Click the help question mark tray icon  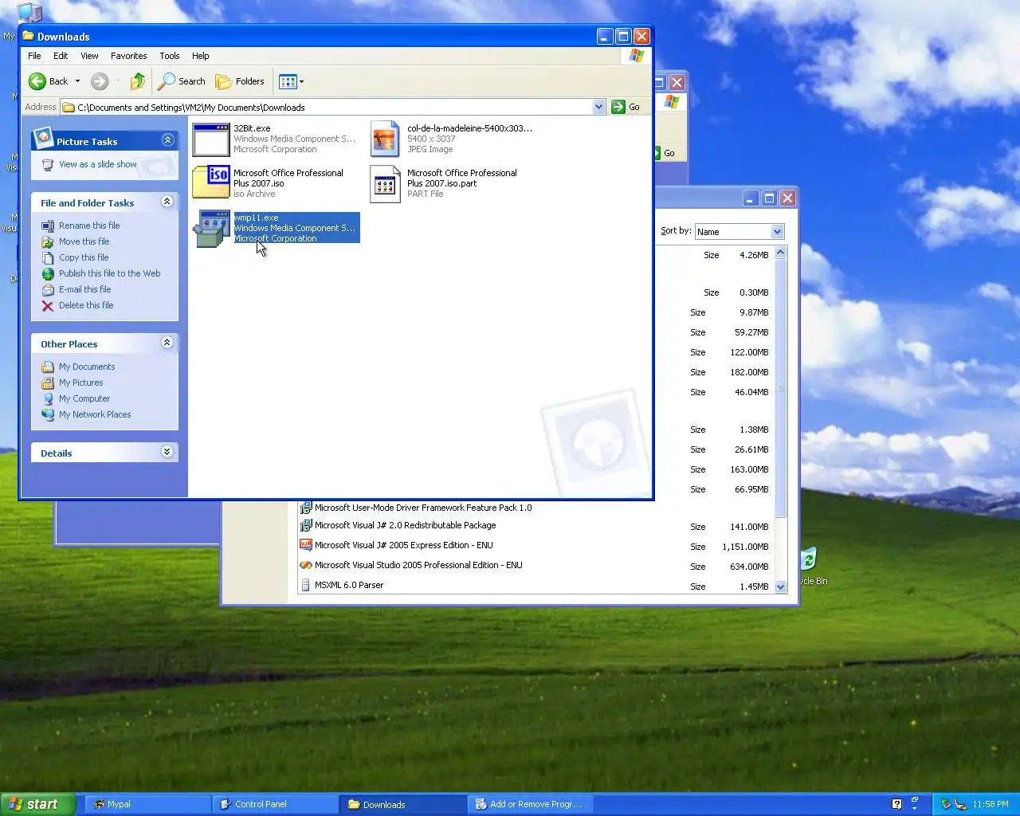click(x=896, y=804)
